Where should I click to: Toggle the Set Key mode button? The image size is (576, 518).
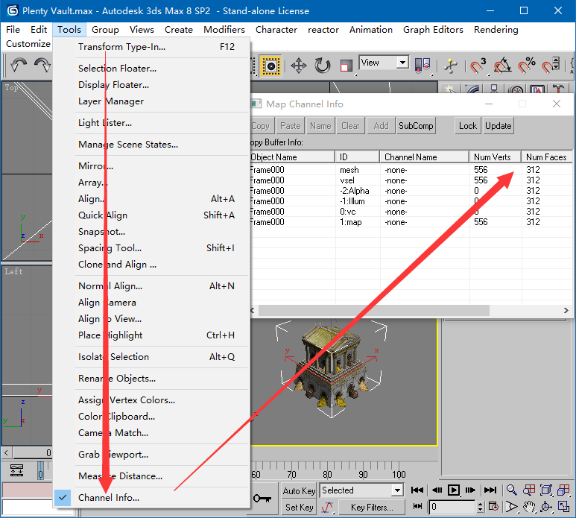(299, 508)
